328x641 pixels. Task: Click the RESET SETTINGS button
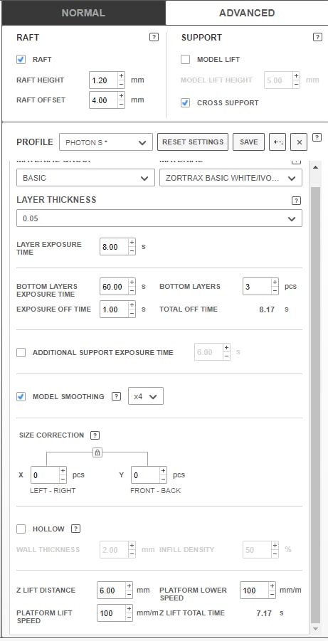coord(193,142)
